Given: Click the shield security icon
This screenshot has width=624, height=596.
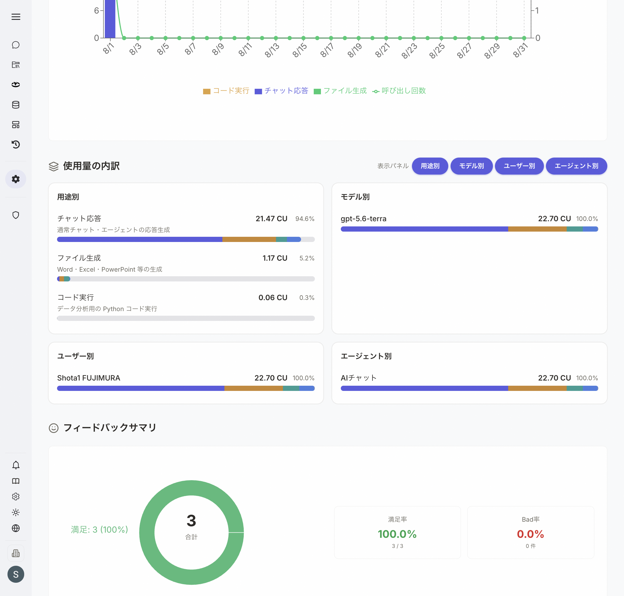Looking at the screenshot, I should (x=16, y=215).
